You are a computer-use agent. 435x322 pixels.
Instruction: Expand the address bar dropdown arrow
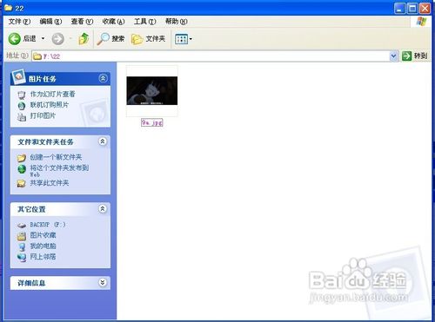(393, 56)
